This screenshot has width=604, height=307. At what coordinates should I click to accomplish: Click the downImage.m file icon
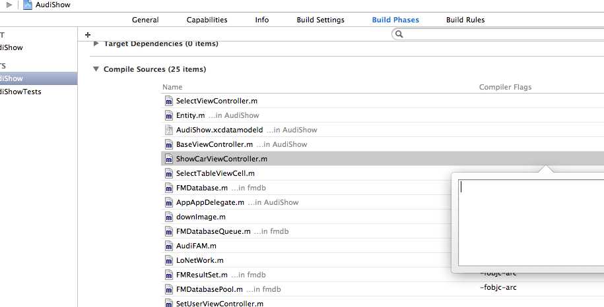pos(169,217)
